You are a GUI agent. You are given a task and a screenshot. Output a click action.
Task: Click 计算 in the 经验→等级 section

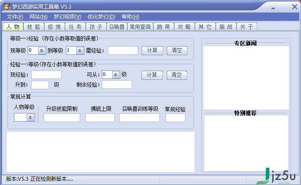[152, 75]
